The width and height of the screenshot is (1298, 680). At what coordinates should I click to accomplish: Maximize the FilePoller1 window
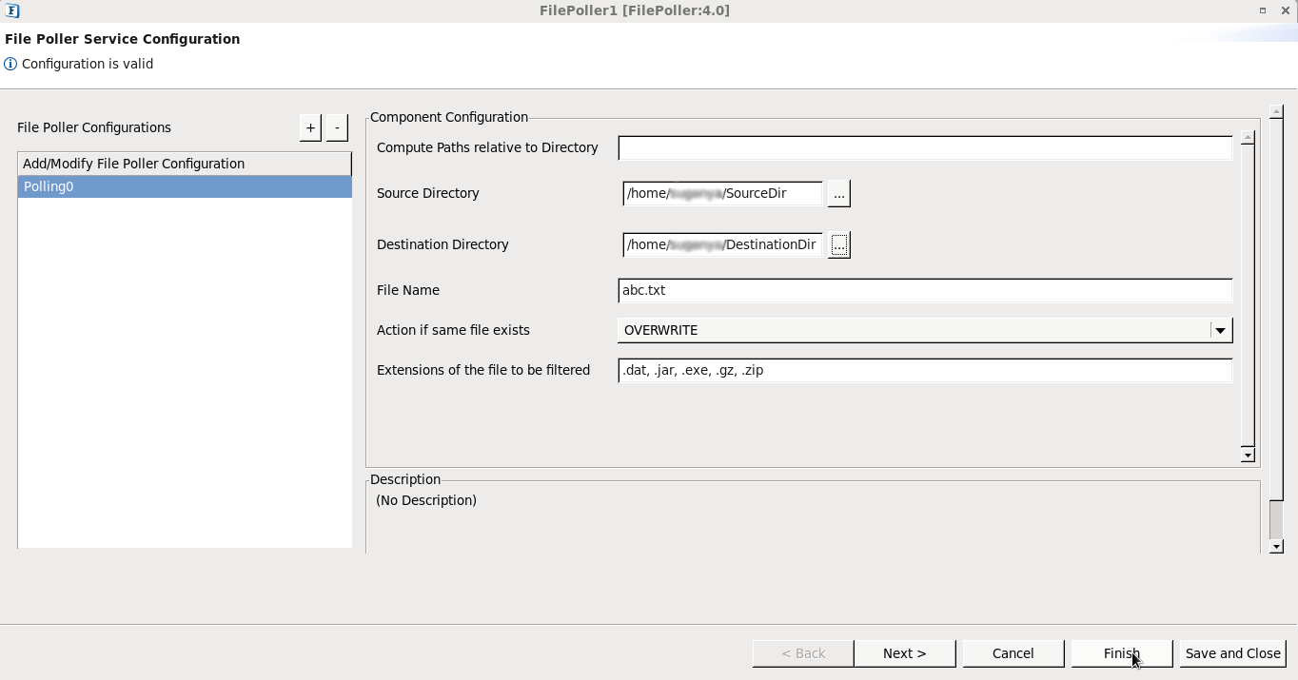[x=1263, y=10]
